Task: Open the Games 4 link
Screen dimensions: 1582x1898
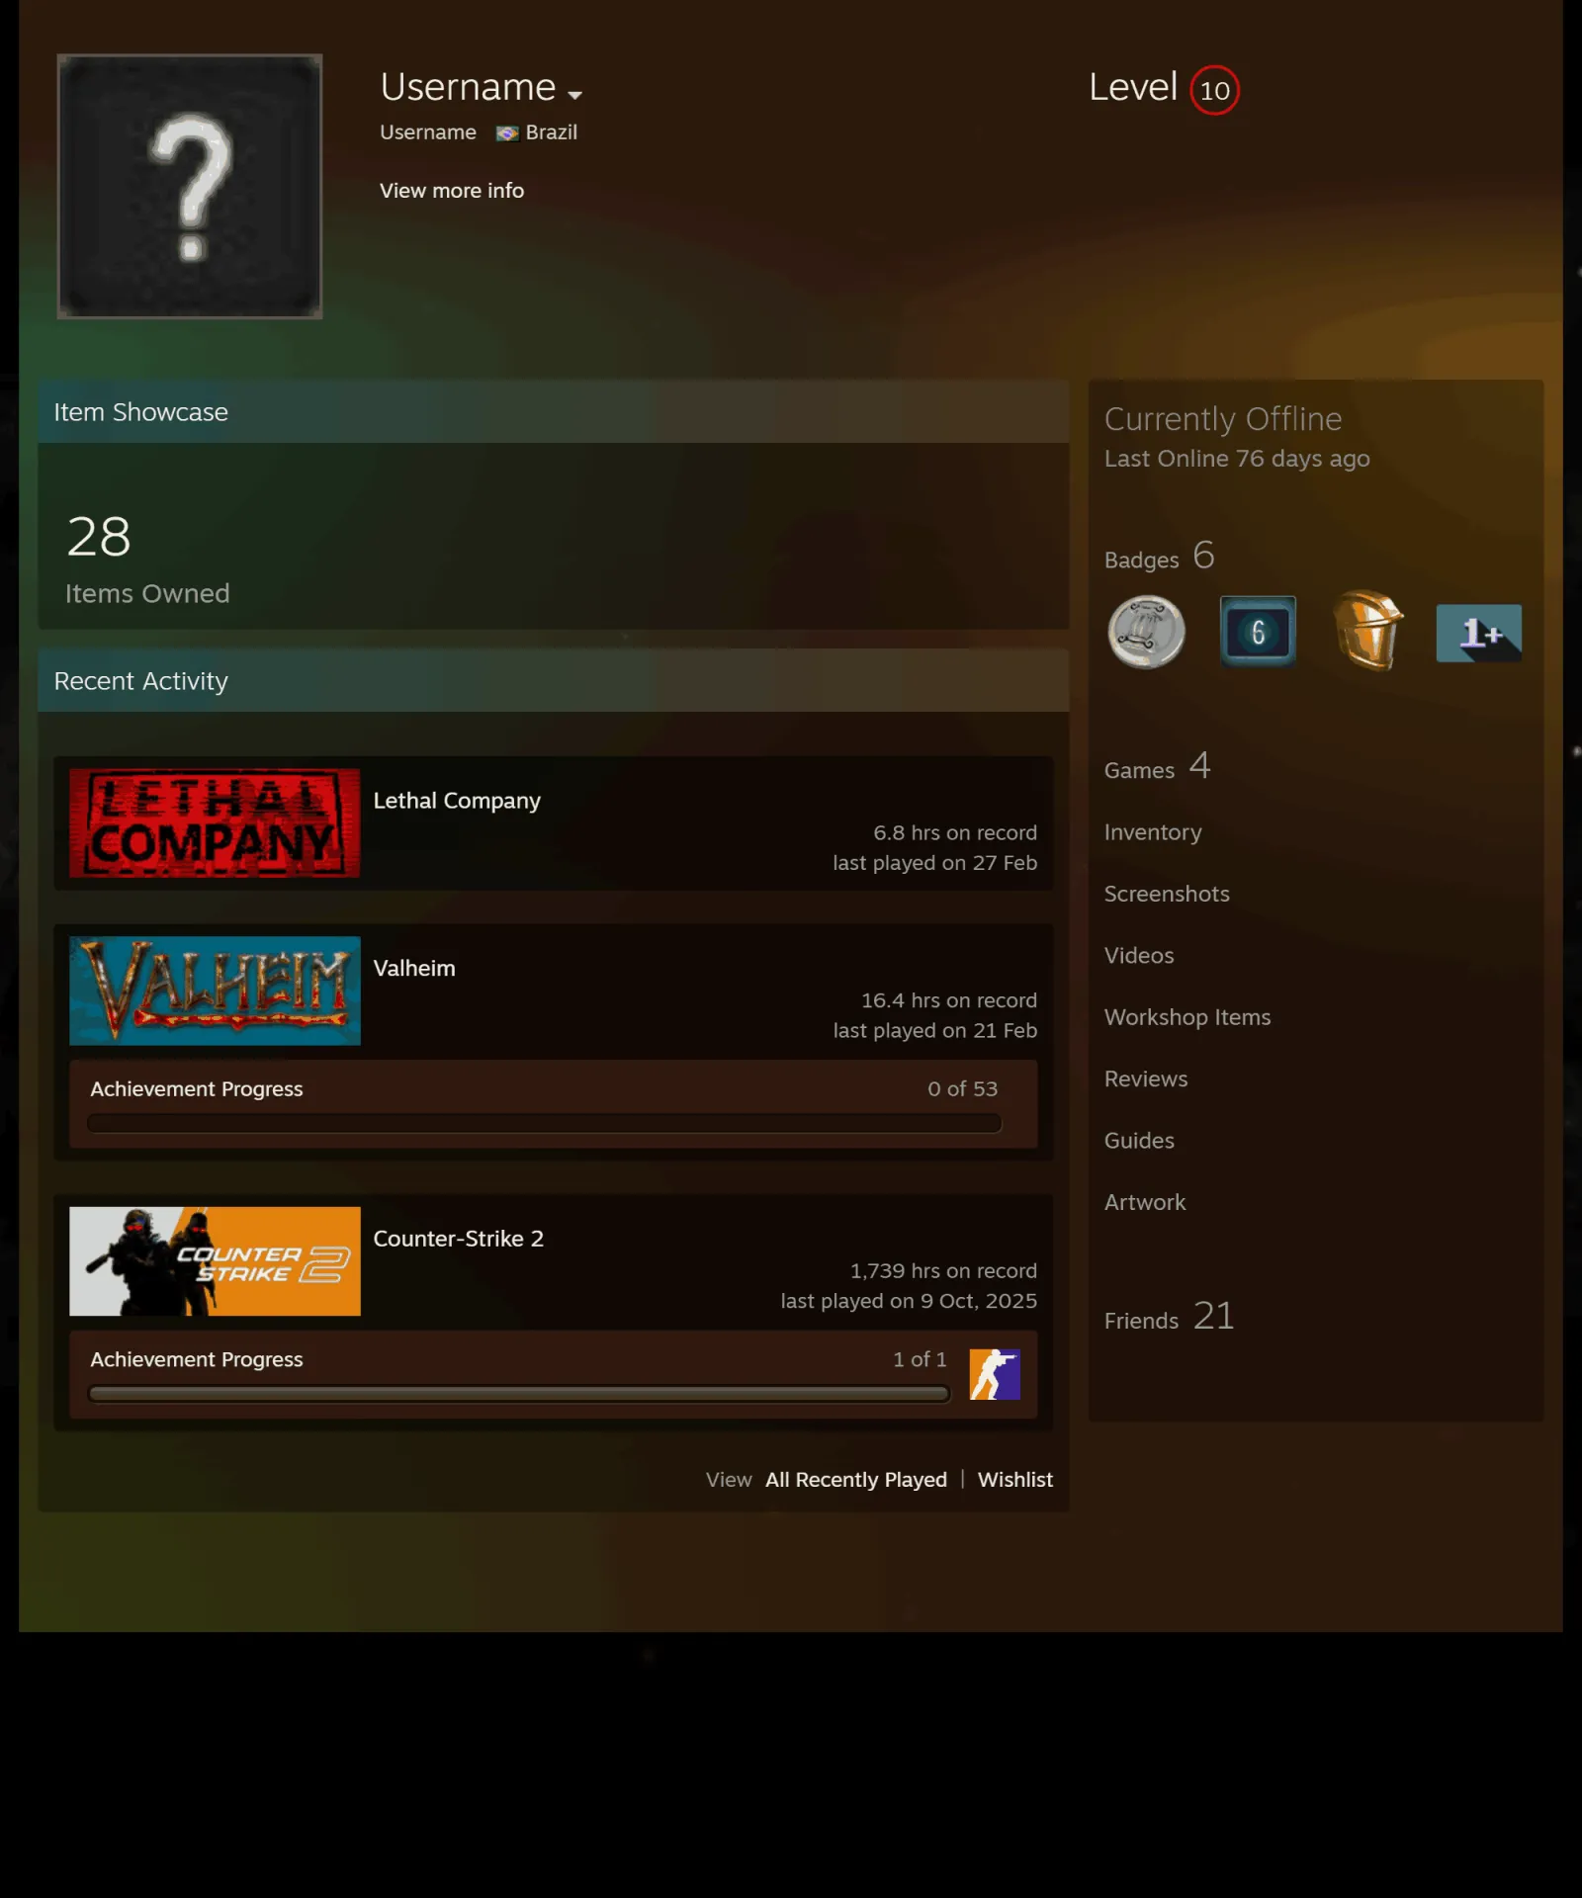Action: click(1158, 767)
